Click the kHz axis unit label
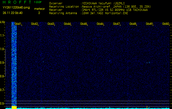This screenshot has width=172, height=109. pyautogui.click(x=2, y=22)
